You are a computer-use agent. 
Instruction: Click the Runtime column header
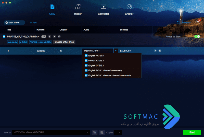[41, 30]
